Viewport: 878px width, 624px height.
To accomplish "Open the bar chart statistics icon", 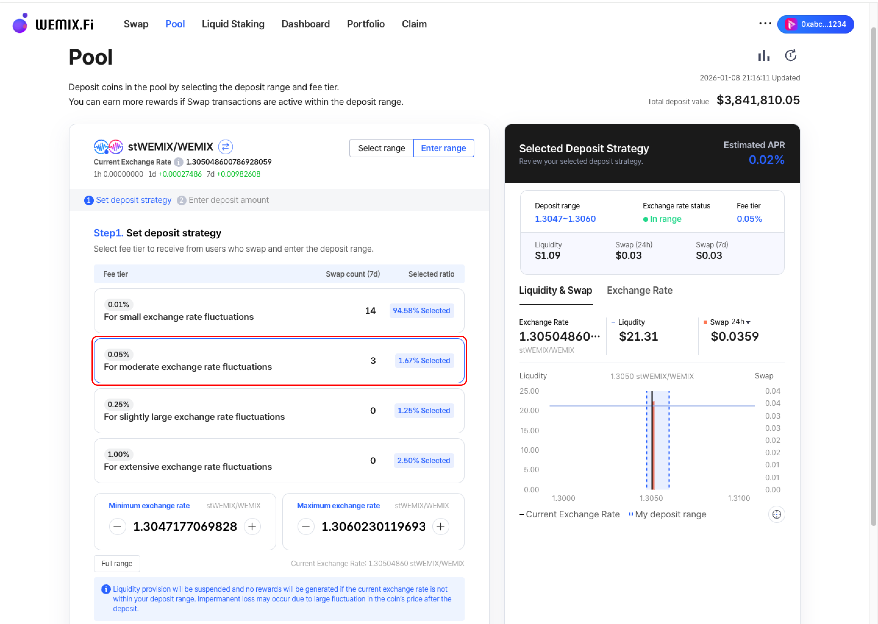I will (x=763, y=56).
